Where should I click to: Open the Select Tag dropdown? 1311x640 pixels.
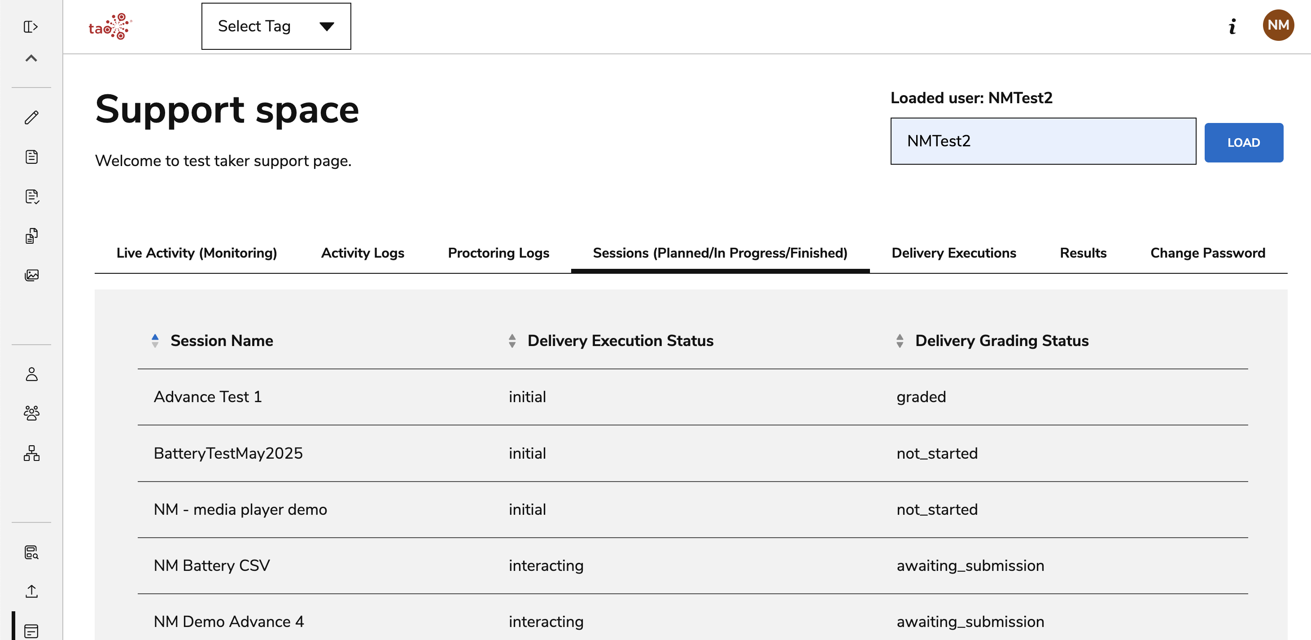click(x=276, y=26)
